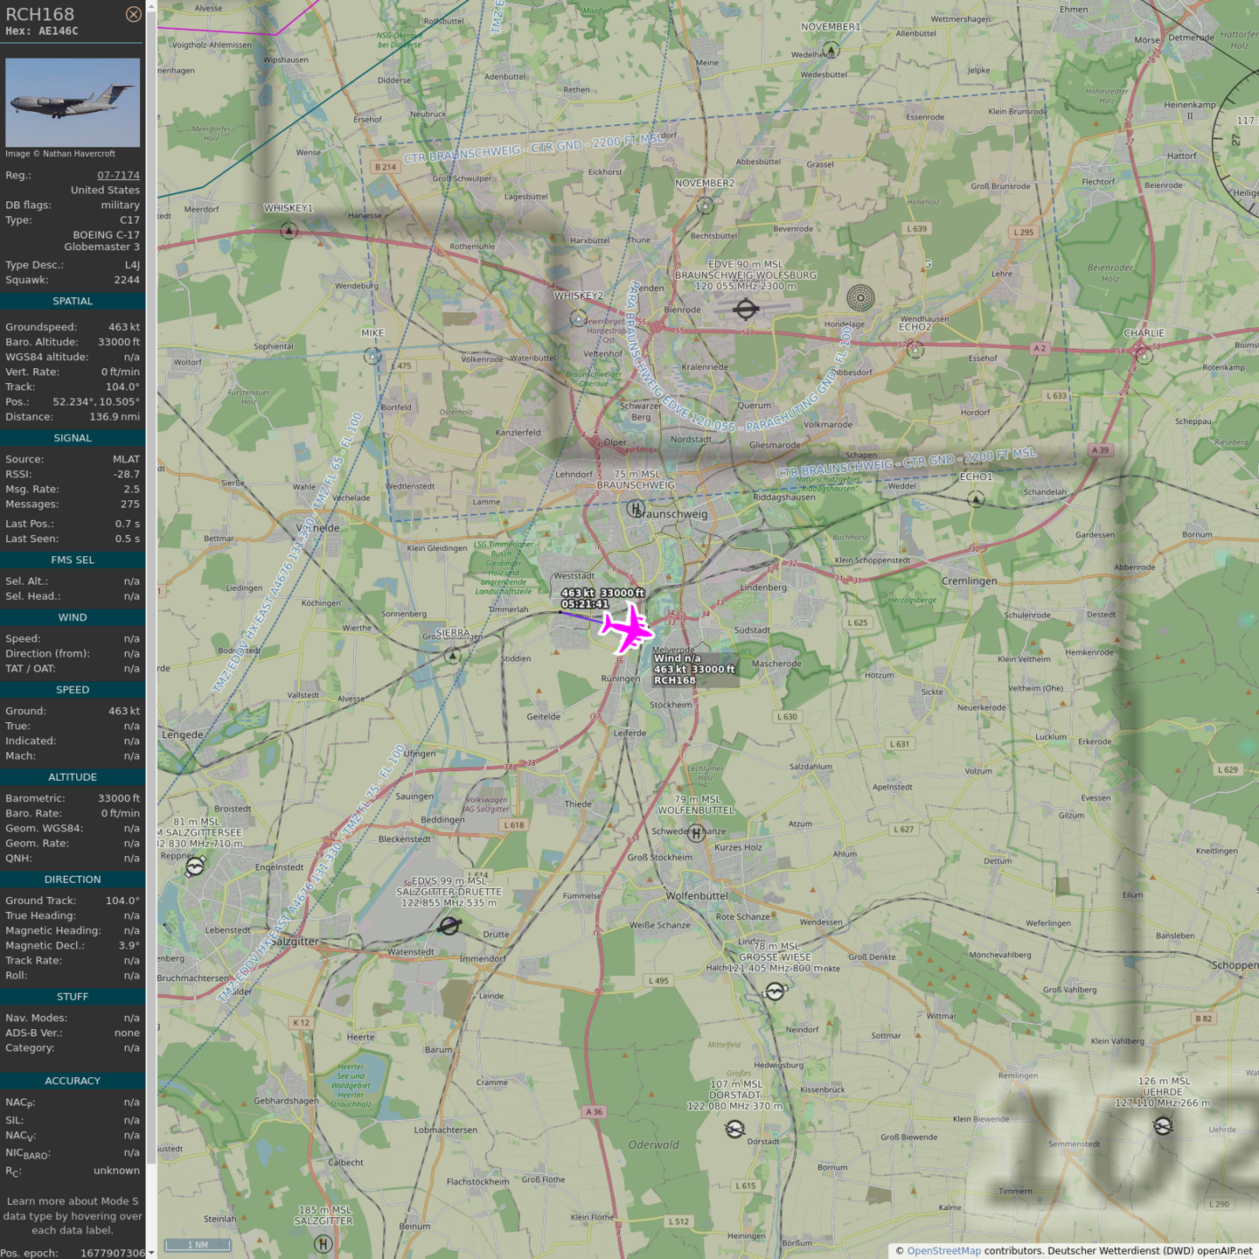Open the OpenStreetMap attribution link
The height and width of the screenshot is (1259, 1259).
click(943, 1250)
